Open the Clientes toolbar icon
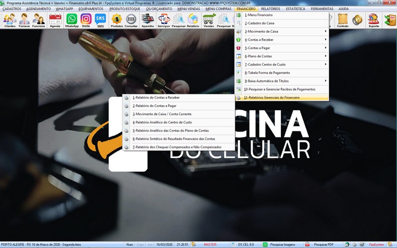This screenshot has height=248, width=397. coord(10,20)
